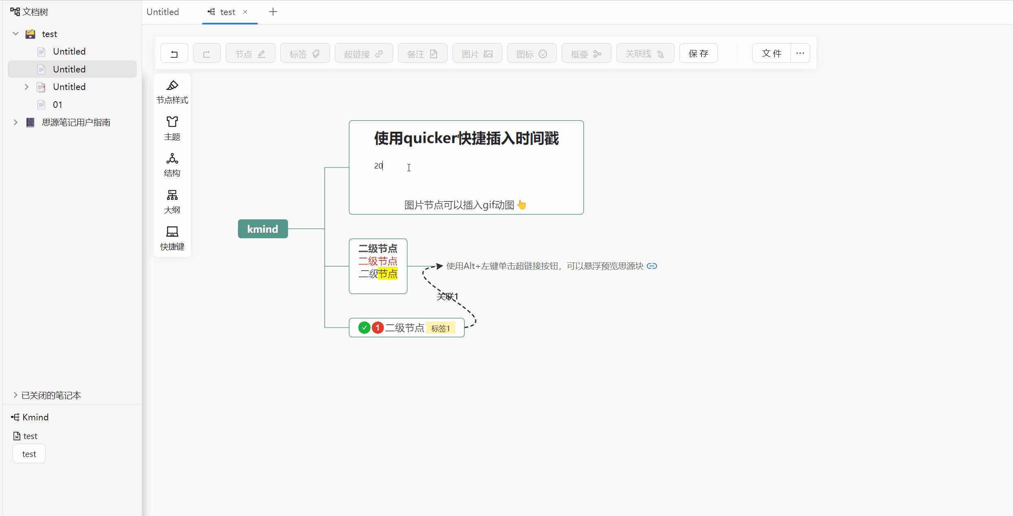Open the 结构 structure panel
The height and width of the screenshot is (516, 1013).
coord(172,165)
